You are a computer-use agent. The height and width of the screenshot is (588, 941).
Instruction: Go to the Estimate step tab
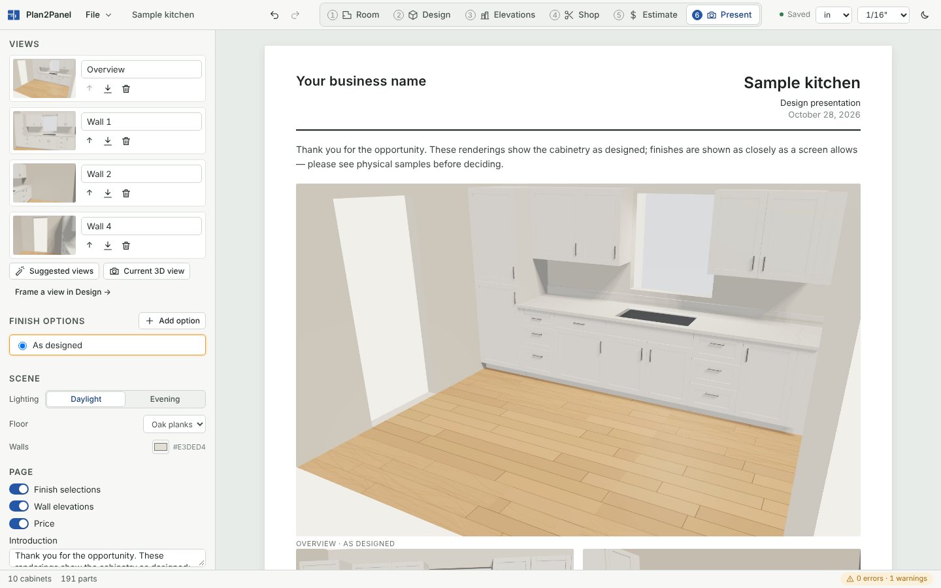point(646,15)
